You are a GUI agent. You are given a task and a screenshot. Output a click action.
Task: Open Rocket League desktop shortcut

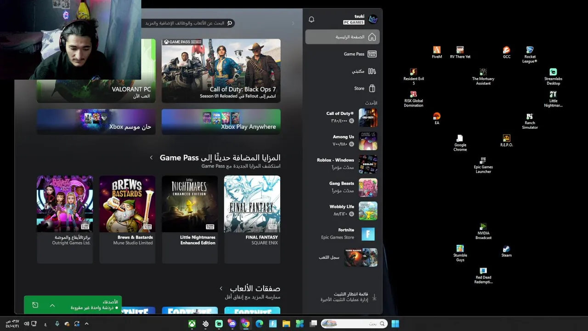pos(530,55)
